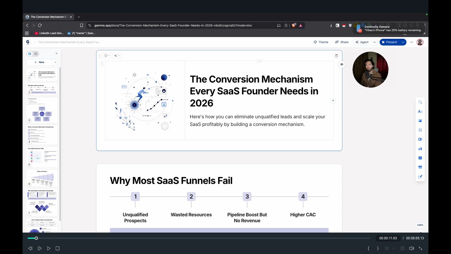
Task: Click the Why Most SaaS Funnels Fail heading
Action: (171, 181)
